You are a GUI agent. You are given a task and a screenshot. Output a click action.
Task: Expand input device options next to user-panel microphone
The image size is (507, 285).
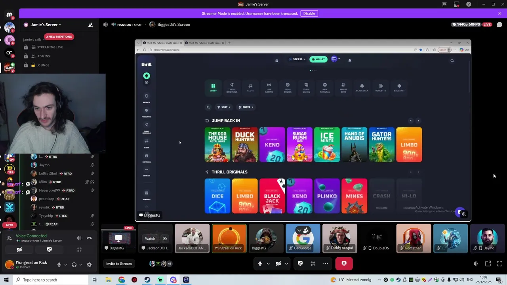pyautogui.click(x=65, y=265)
